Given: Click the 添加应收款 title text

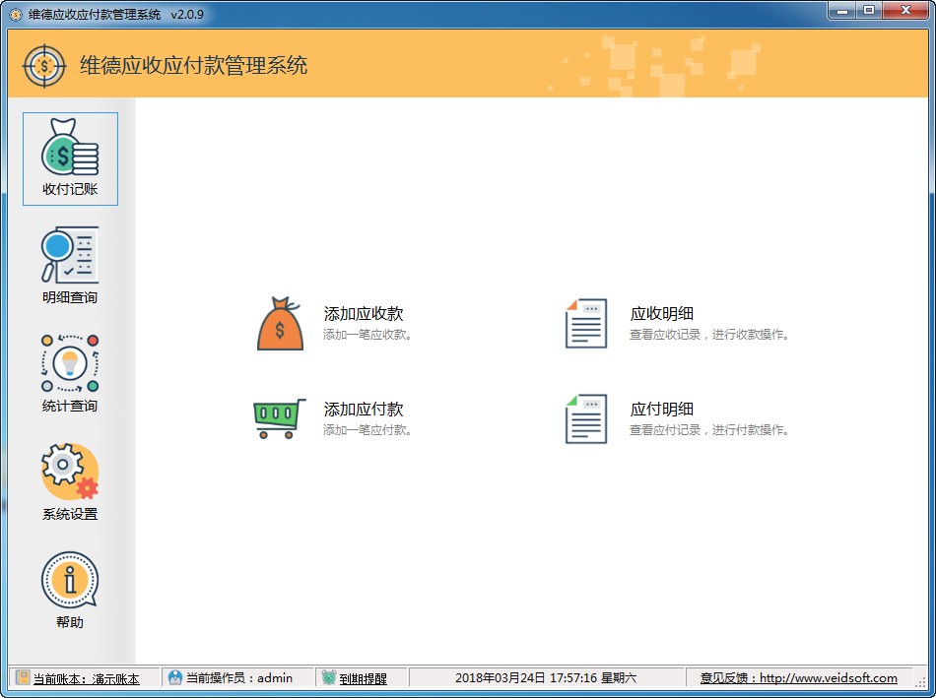Looking at the screenshot, I should (x=364, y=314).
